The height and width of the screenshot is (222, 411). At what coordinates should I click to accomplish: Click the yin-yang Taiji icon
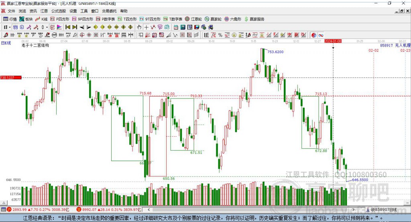click(314, 35)
